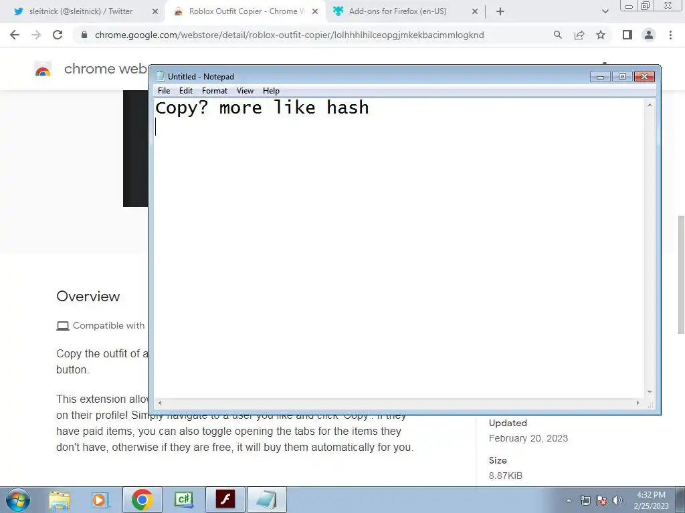
Task: Click Notepad vertical scrollbar down arrow
Action: 650,391
